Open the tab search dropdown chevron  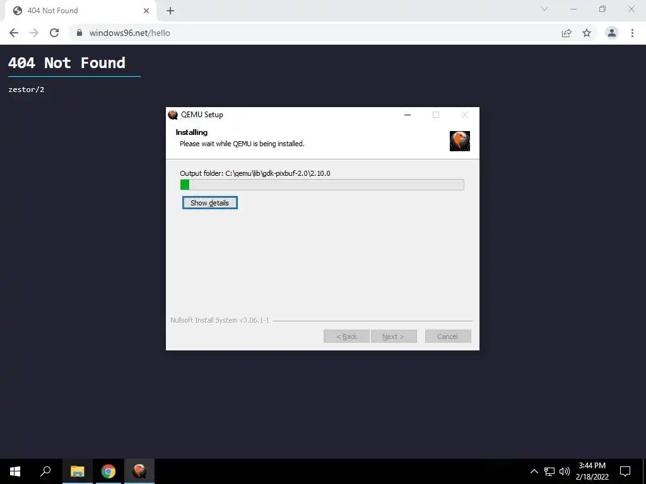[x=544, y=9]
